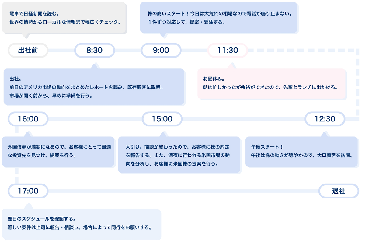This screenshot has height=242, width=365.
Task: Click the dashed connector below 16:00
Action: point(17,155)
